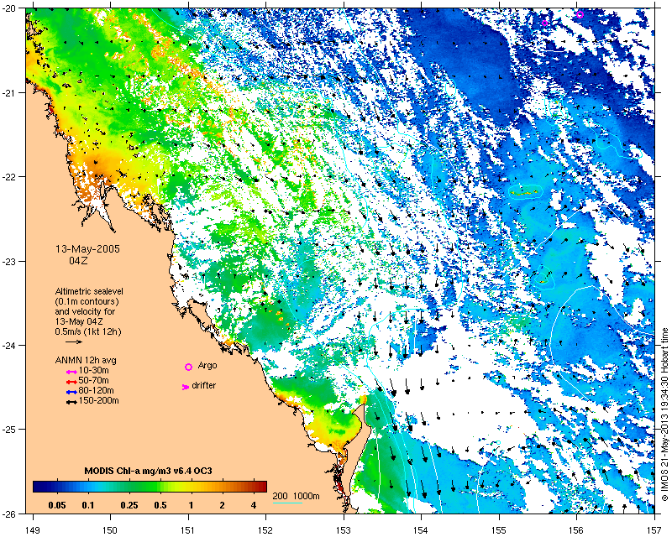Screen dimensions: 672x537
Task: Select the red 50-70m arrow symbol
Action: (71, 382)
